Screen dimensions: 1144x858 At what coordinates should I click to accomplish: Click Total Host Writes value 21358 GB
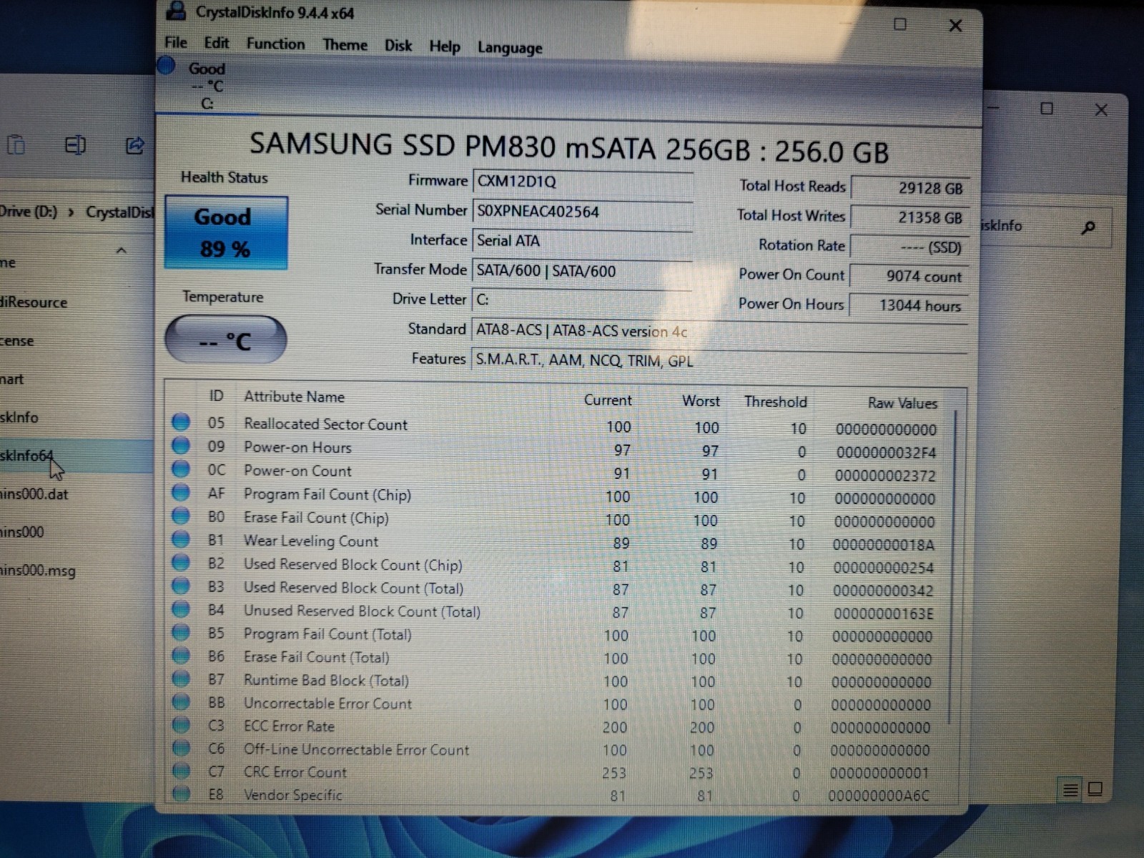coord(909,217)
